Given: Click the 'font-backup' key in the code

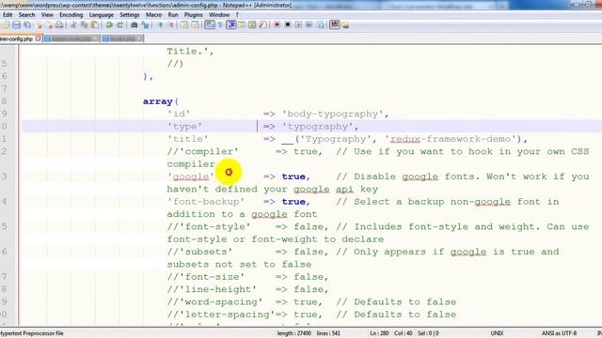Looking at the screenshot, I should click(206, 202).
